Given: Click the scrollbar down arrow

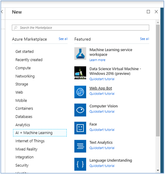Looking at the screenshot, I should (x=158, y=170).
